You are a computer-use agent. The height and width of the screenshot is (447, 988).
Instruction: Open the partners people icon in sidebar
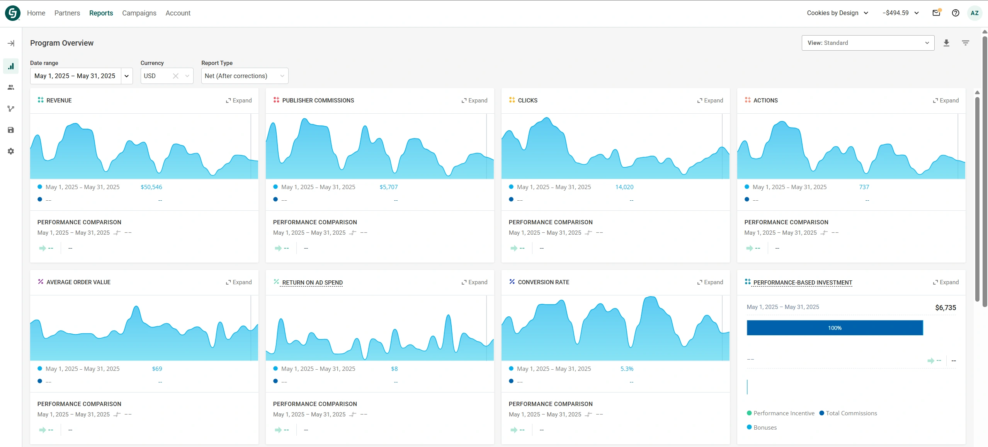pos(11,87)
